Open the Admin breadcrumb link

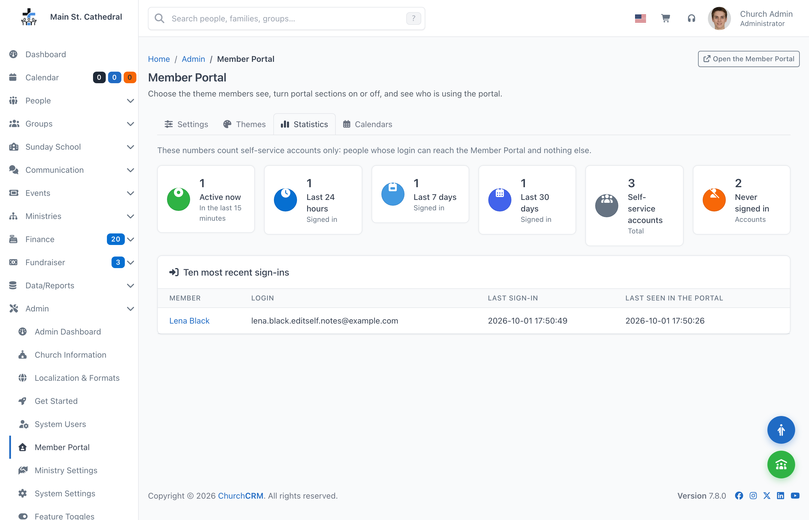tap(193, 59)
